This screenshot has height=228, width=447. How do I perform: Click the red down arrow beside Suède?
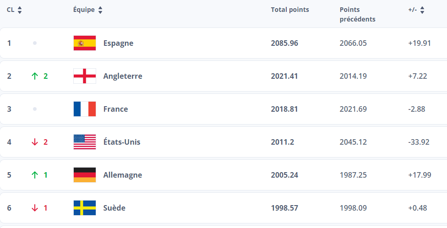point(35,208)
